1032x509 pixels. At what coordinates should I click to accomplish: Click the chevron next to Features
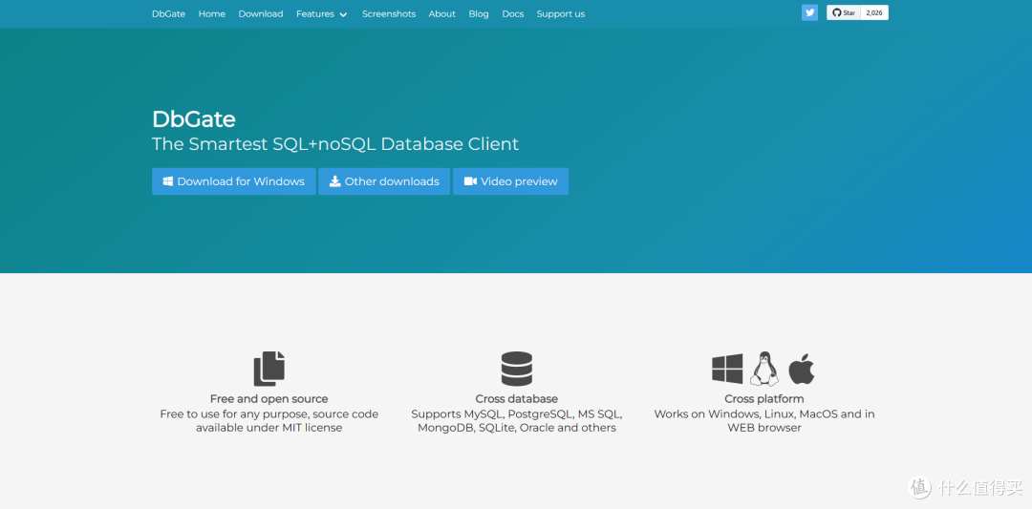(343, 14)
